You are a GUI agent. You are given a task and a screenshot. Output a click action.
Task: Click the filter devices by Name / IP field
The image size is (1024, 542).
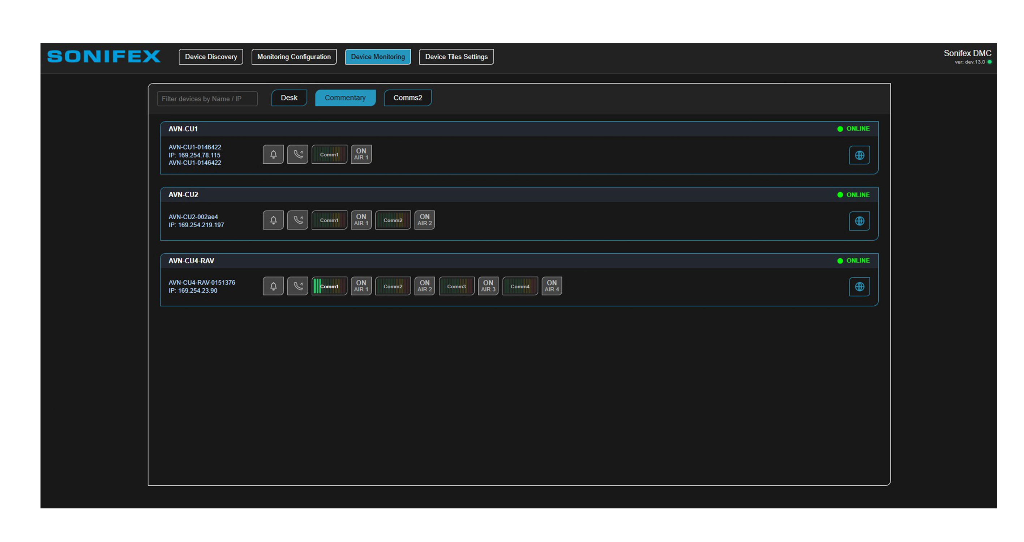pos(207,99)
